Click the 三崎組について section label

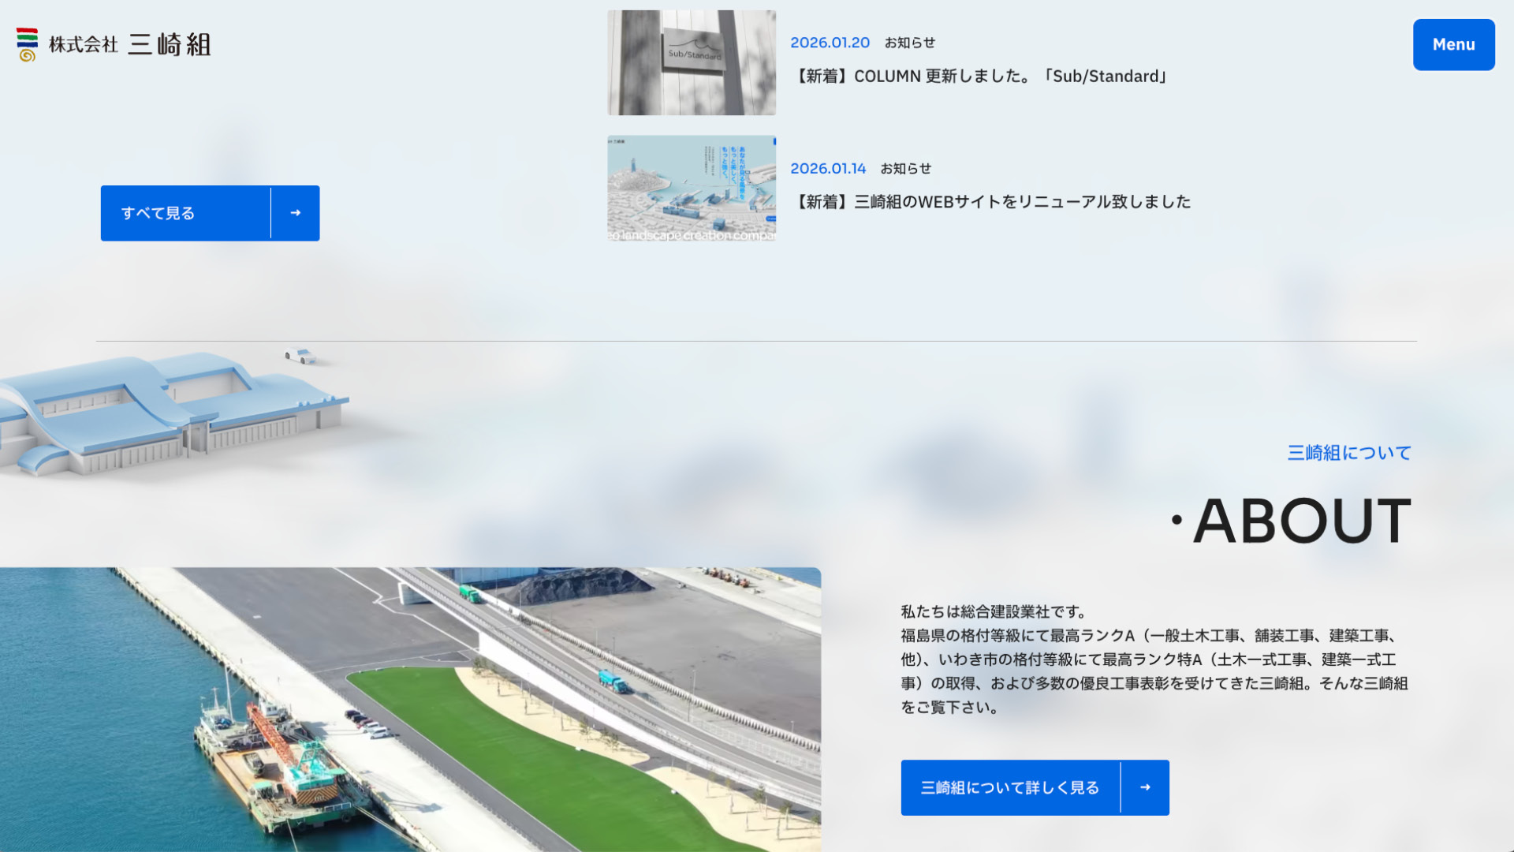coord(1349,453)
